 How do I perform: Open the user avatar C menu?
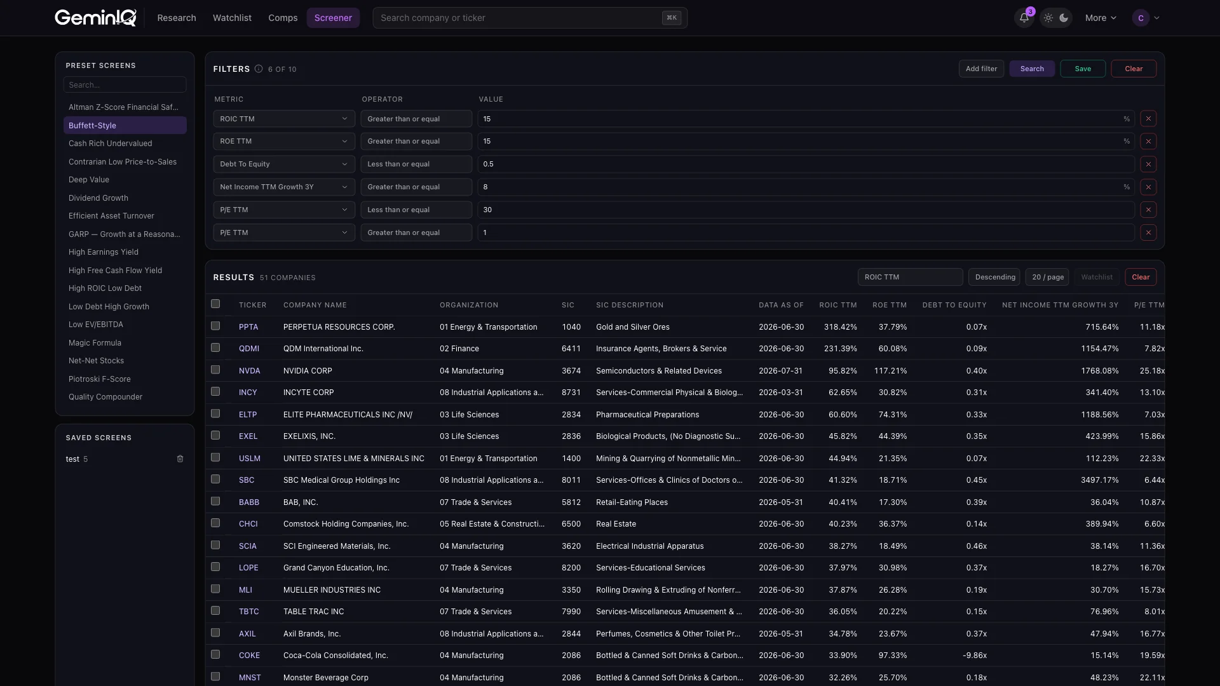[1146, 18]
